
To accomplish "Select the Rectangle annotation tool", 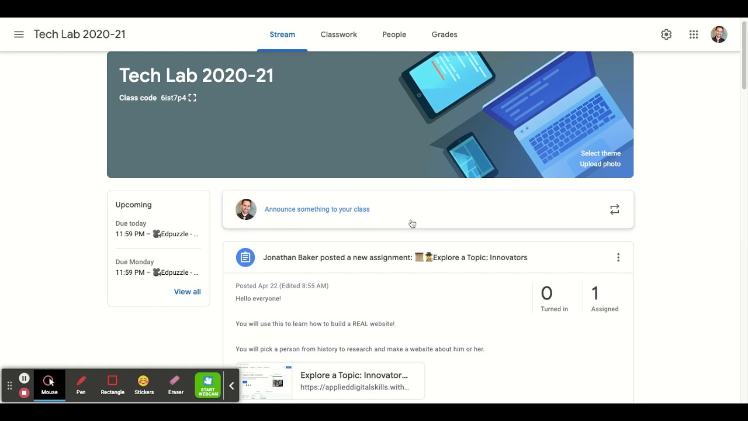I will pyautogui.click(x=113, y=385).
